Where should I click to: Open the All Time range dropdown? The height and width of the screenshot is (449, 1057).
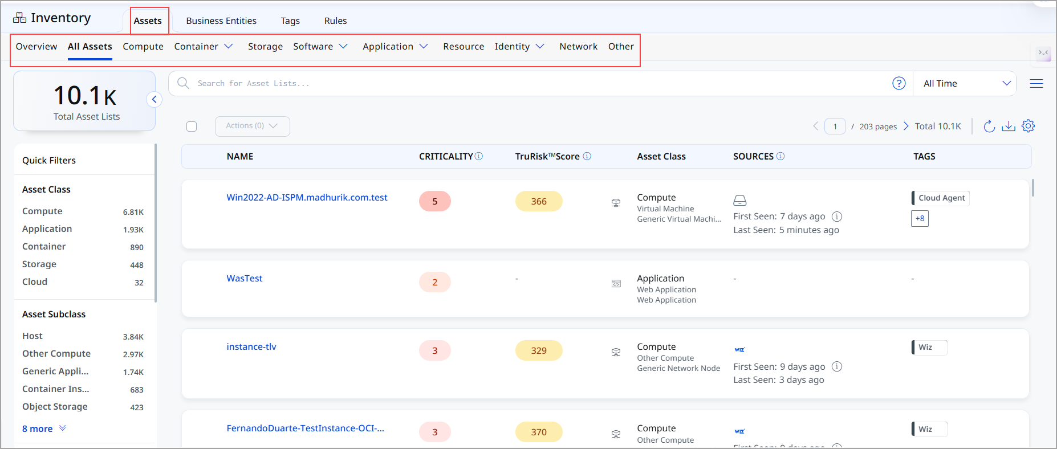(x=965, y=83)
